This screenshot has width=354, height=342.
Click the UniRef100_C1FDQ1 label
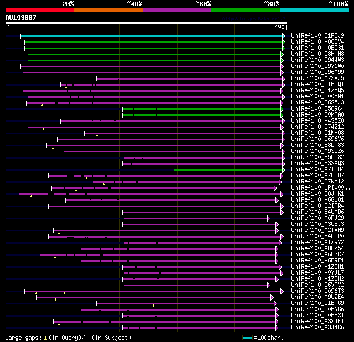(x=317, y=85)
